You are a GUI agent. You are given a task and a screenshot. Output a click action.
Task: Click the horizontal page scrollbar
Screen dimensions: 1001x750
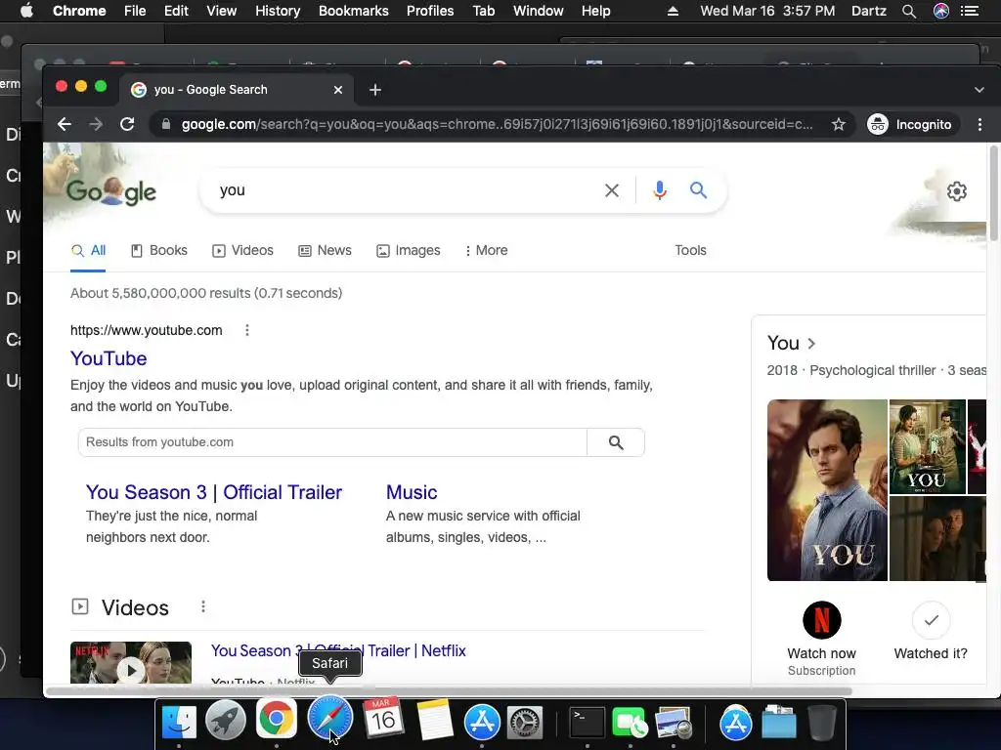(449, 691)
